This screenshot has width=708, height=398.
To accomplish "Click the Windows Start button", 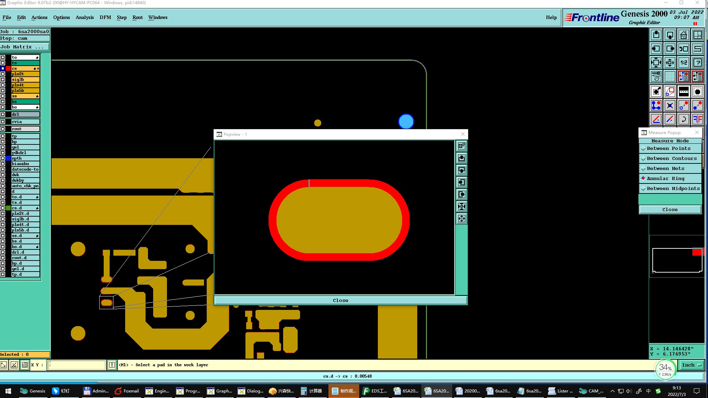I will point(8,391).
